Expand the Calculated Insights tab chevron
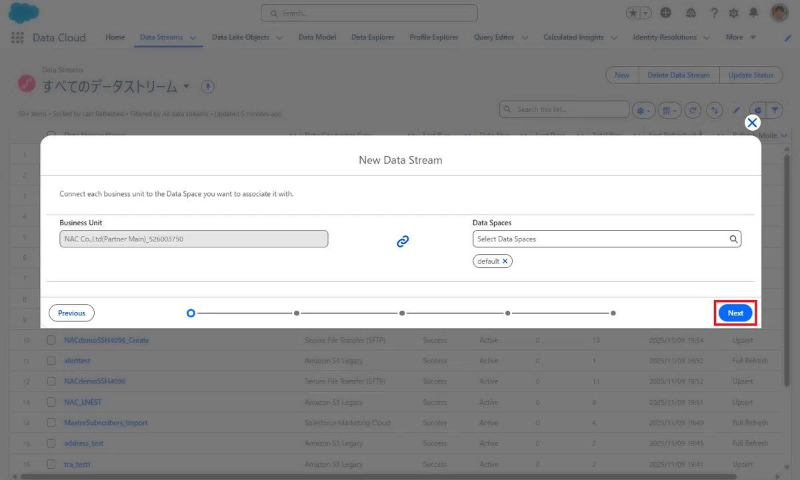The width and height of the screenshot is (800, 480). coord(614,38)
